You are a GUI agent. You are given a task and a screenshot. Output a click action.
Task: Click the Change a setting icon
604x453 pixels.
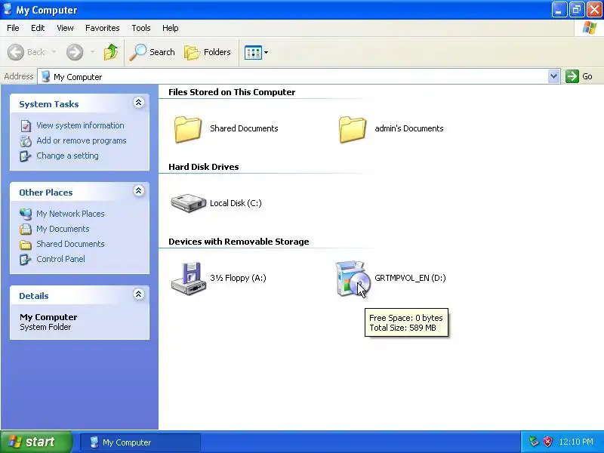(26, 156)
